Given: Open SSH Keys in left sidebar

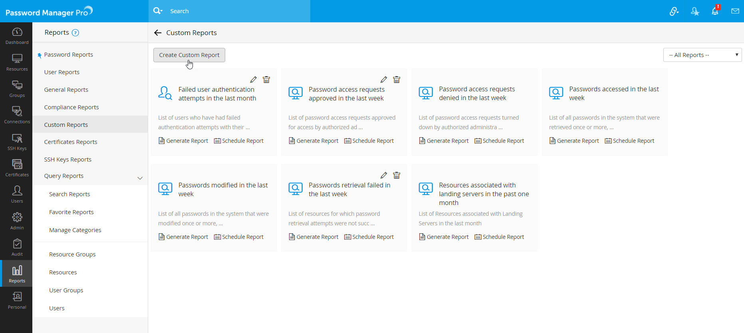Looking at the screenshot, I should click(x=17, y=142).
